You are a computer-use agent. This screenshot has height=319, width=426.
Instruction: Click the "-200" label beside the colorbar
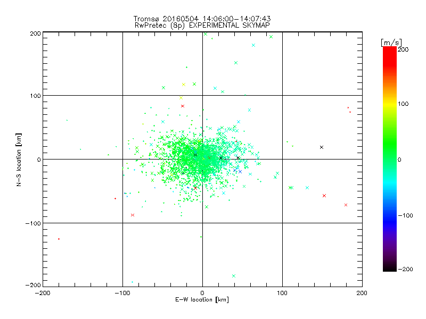(405, 269)
